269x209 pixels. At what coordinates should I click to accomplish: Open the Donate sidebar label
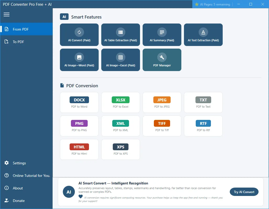(19, 201)
